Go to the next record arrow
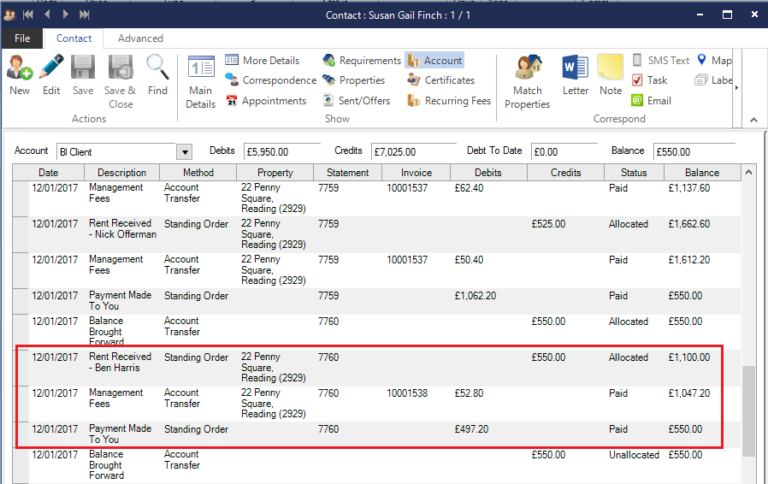Screen dimensions: 768x484 click(65, 15)
